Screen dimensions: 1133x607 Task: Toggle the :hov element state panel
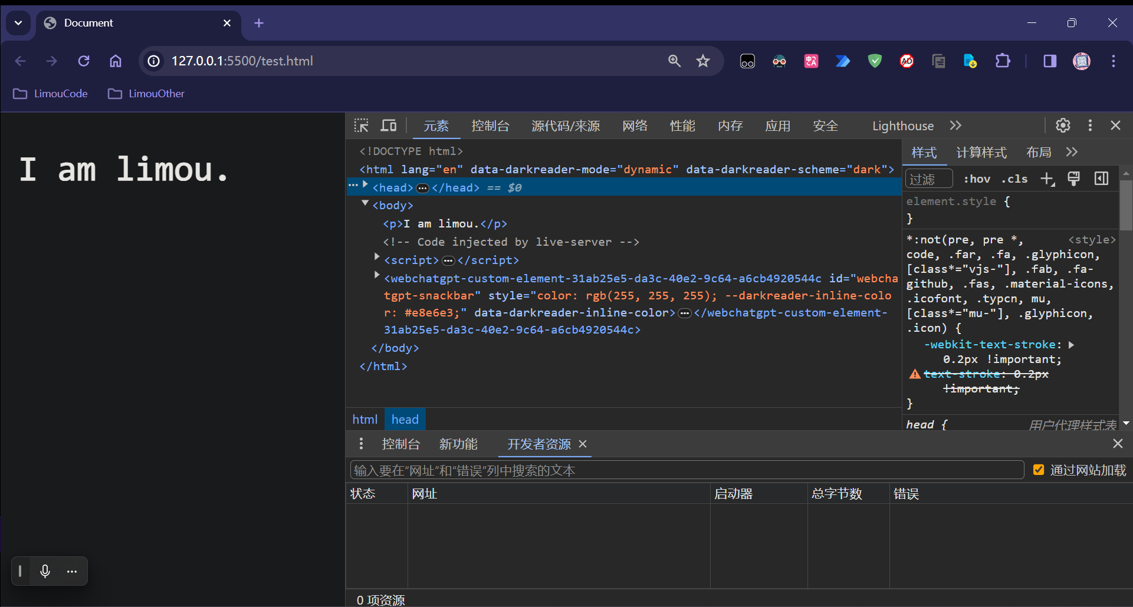pos(977,179)
